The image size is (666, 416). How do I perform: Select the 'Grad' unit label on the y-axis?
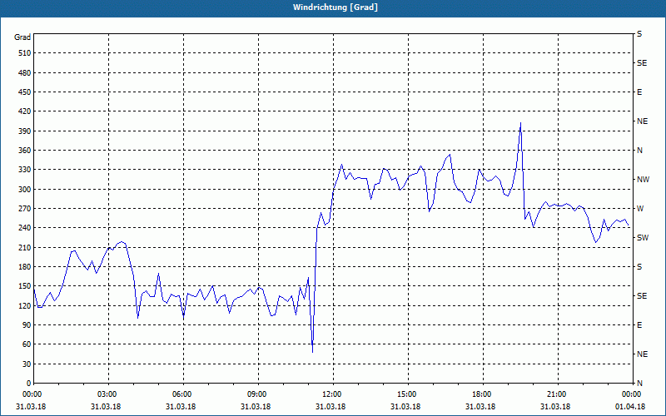[x=22, y=37]
